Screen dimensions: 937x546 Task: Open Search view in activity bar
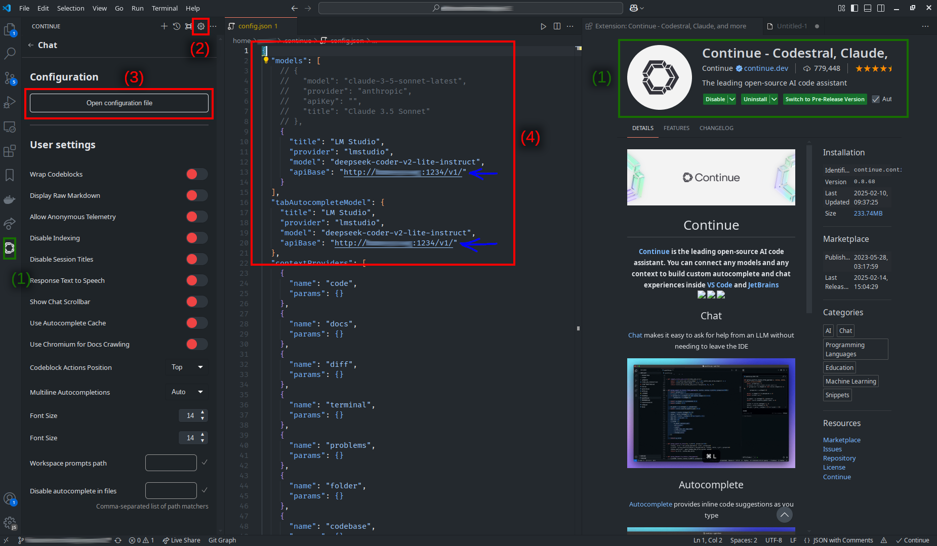click(x=10, y=53)
